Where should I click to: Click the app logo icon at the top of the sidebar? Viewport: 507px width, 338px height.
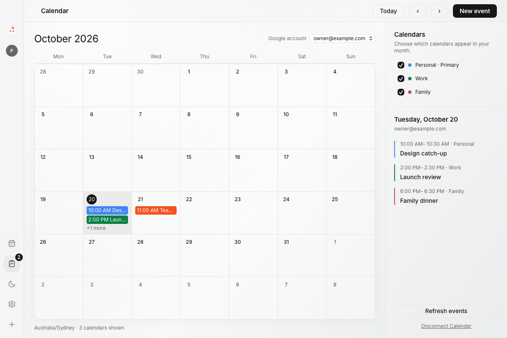[12, 30]
